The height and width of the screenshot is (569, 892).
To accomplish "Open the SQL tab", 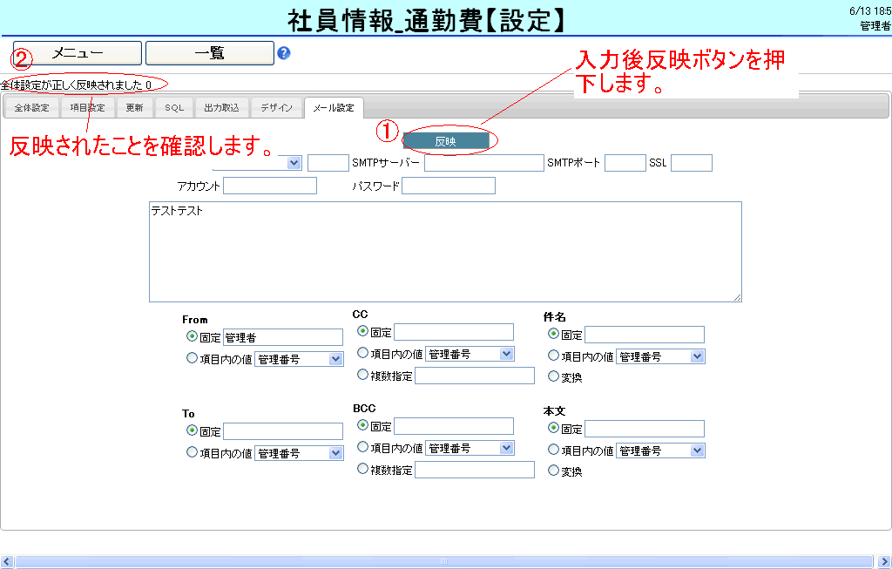I will [174, 108].
